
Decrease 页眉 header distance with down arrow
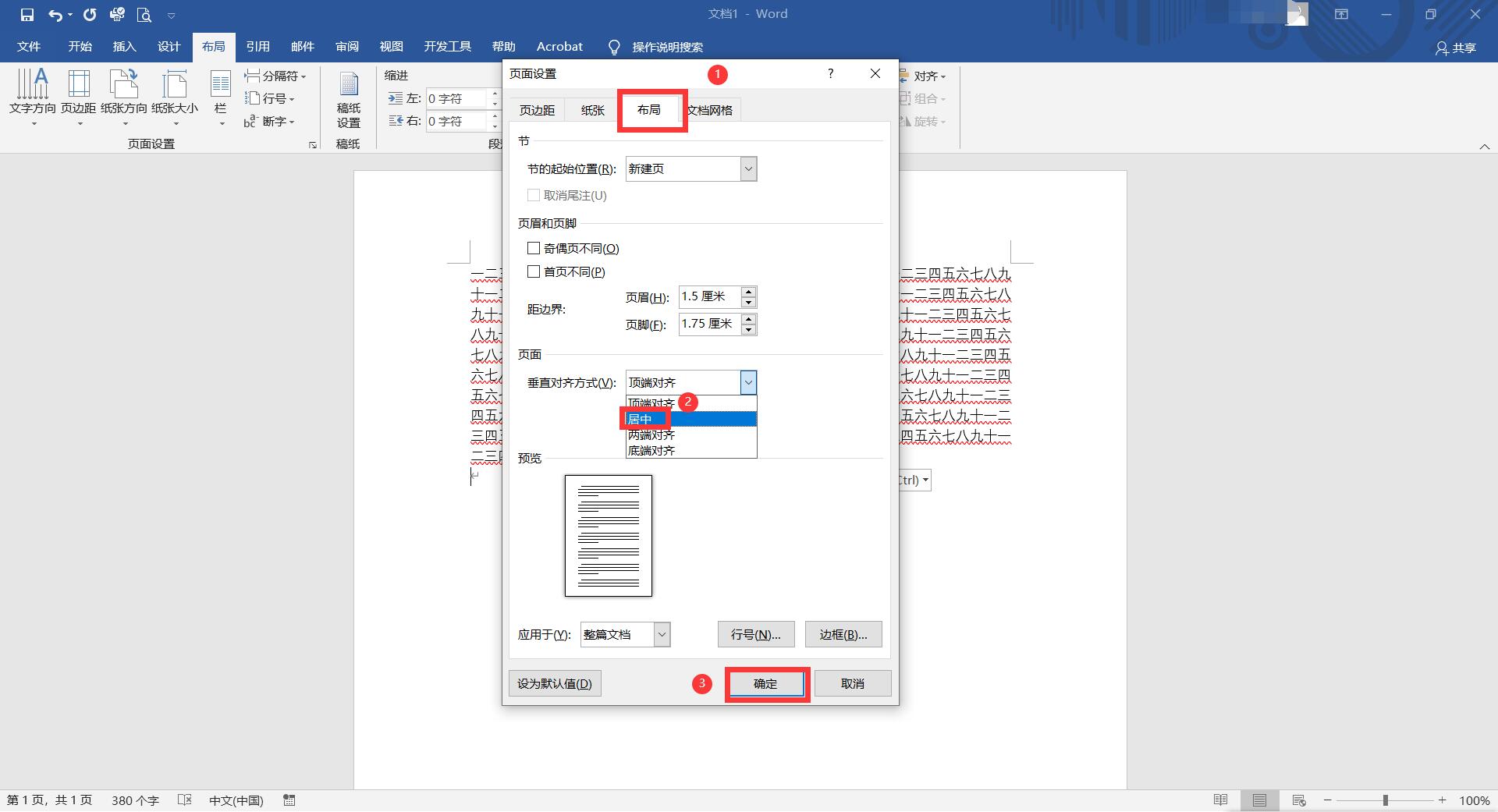point(749,303)
